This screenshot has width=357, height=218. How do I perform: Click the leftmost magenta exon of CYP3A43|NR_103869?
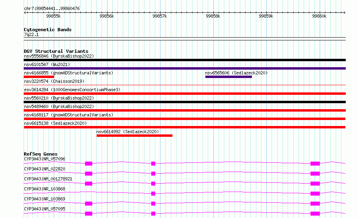89,204
